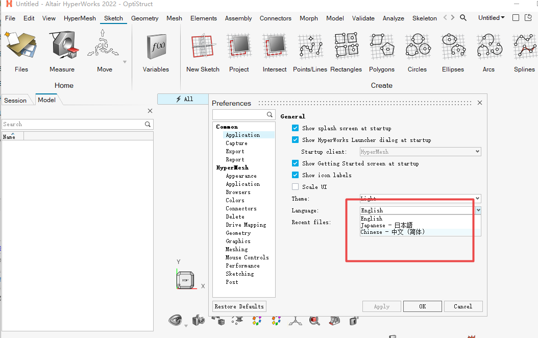Expand the Move tool dropdown arrow
The width and height of the screenshot is (538, 338).
(x=125, y=62)
